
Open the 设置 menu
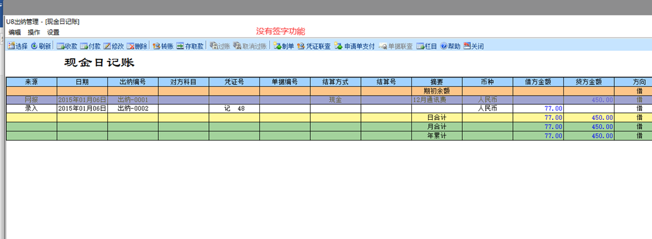(x=53, y=32)
